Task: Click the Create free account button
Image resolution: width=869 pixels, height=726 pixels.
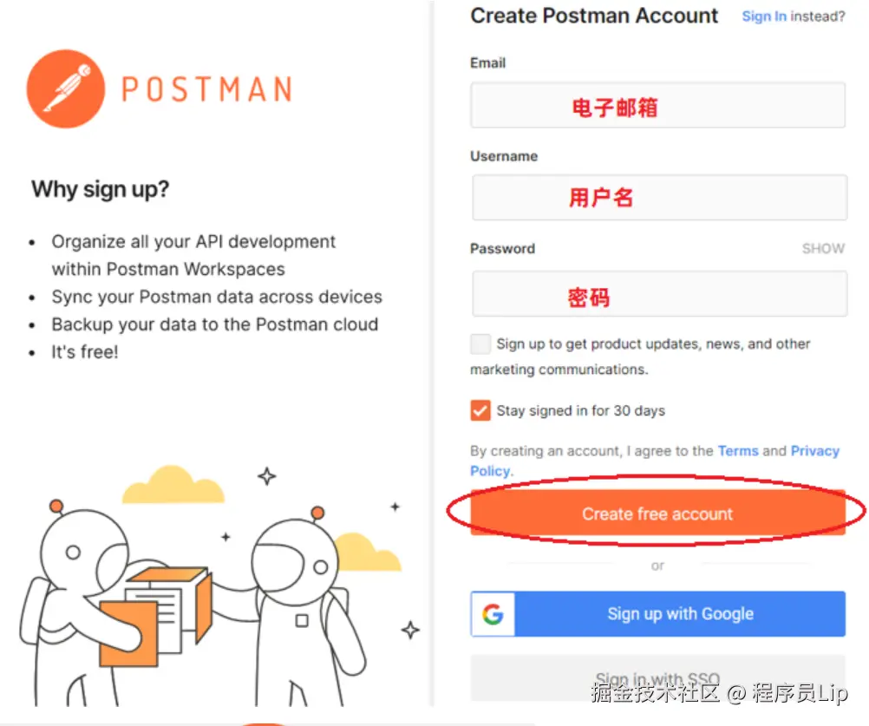Action: tap(658, 513)
